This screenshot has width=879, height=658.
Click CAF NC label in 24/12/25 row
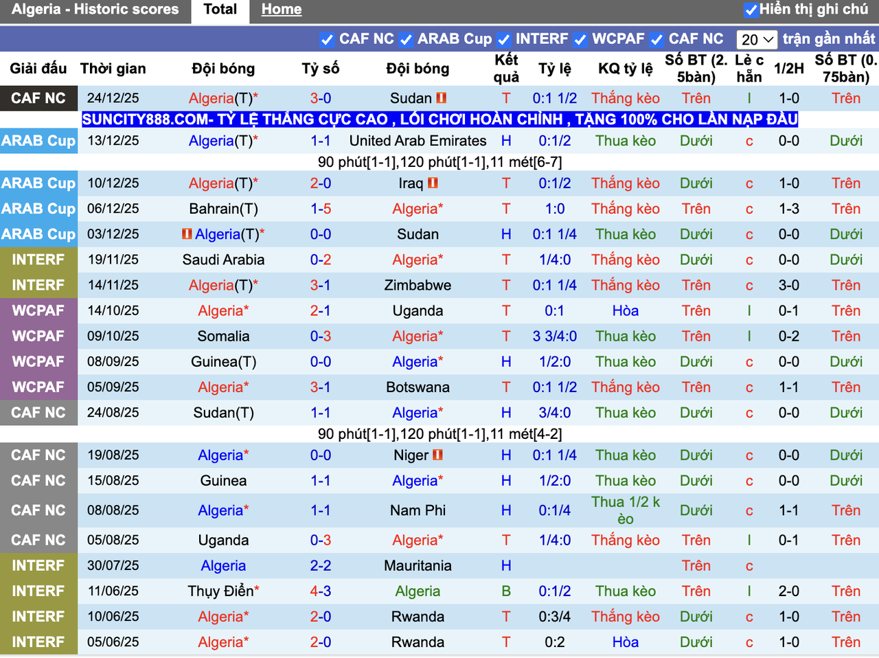click(x=38, y=98)
